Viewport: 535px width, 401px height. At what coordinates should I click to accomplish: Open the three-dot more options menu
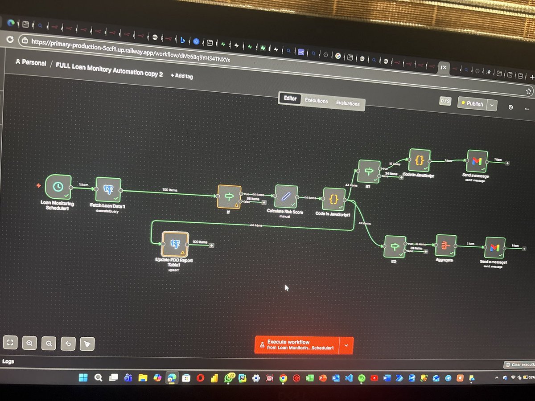527,108
